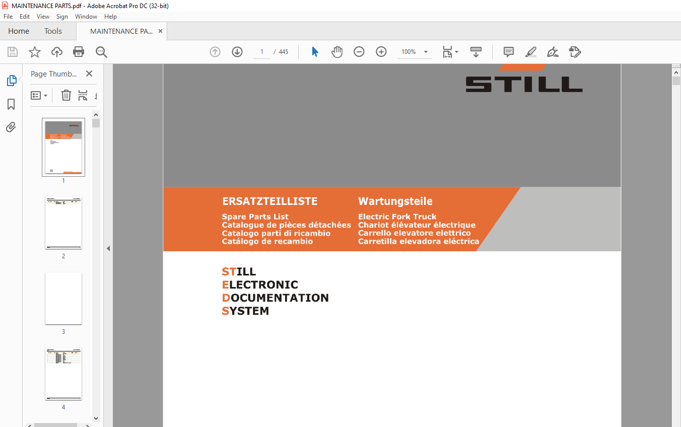Open the Bookmarks sidebar icon
Screen dimensions: 681x427
[11, 104]
